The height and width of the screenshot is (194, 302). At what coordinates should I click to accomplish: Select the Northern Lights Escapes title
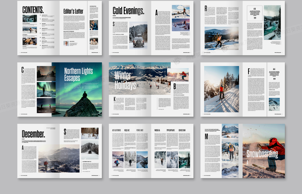pyautogui.click(x=78, y=74)
